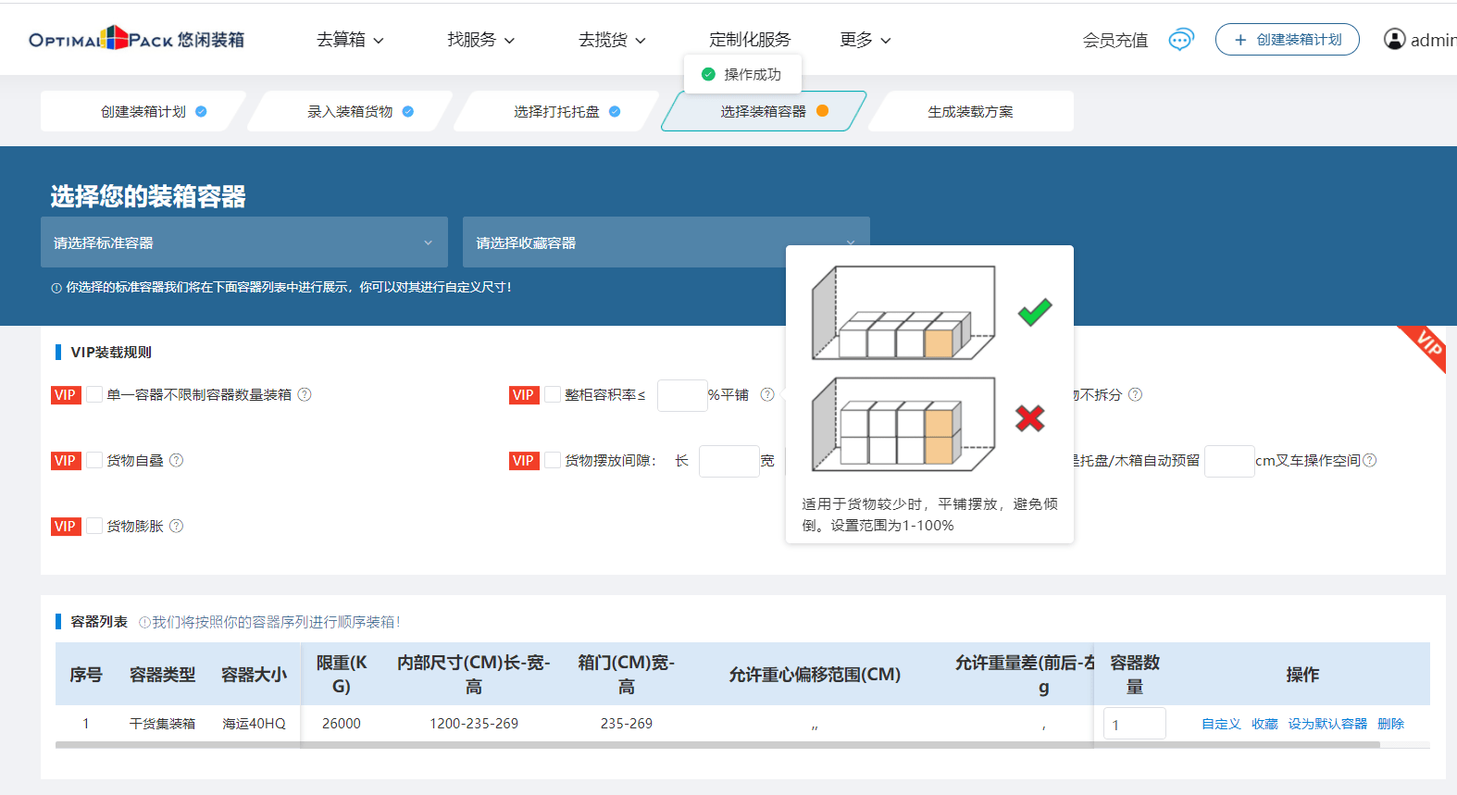Expand the 去算箱 menu

(x=350, y=40)
